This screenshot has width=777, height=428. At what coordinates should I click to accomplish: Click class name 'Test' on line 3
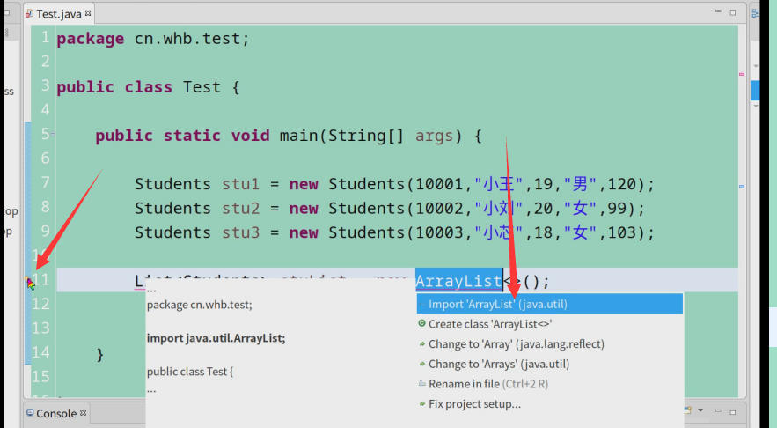pos(202,87)
